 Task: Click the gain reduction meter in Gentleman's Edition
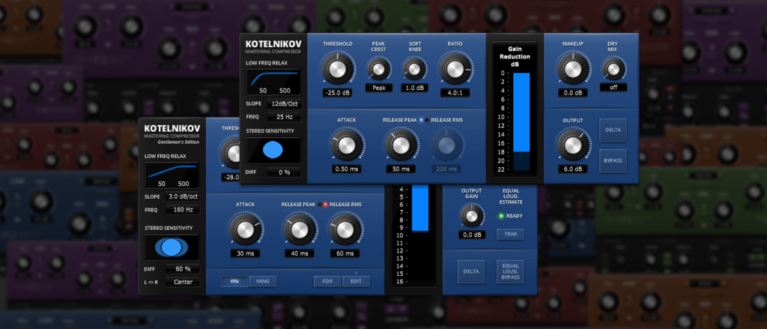(420, 208)
